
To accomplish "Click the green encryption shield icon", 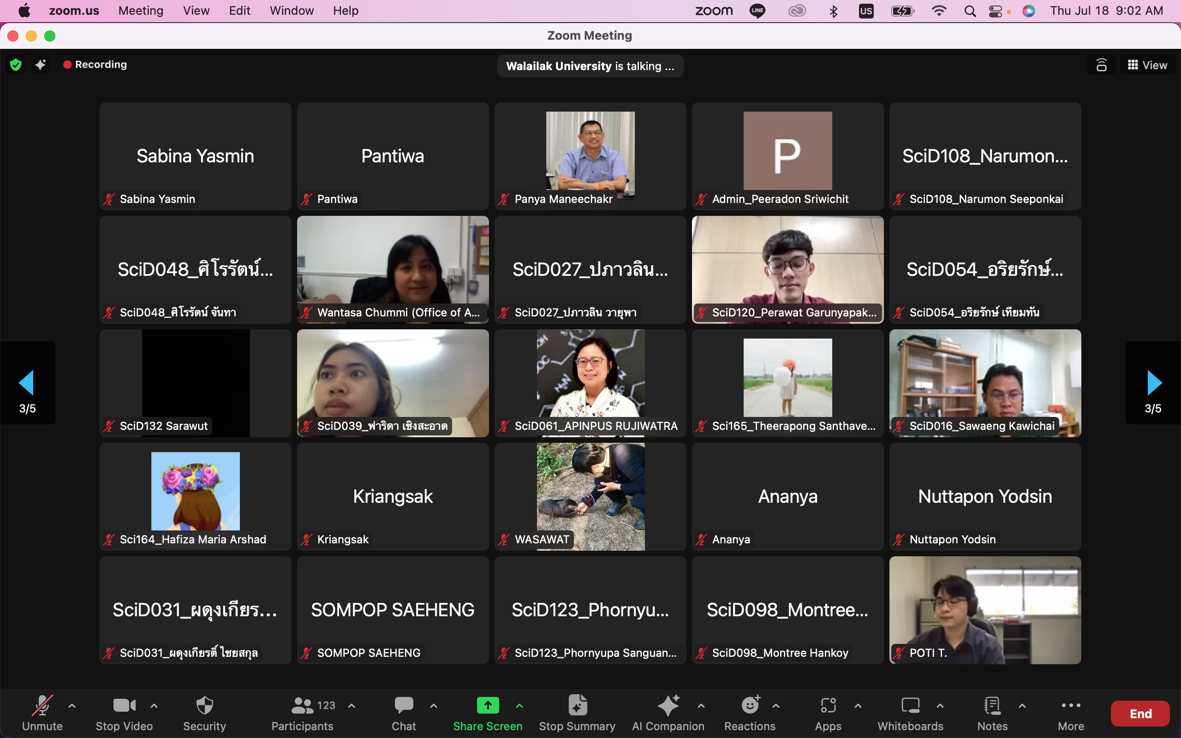I will 16,65.
